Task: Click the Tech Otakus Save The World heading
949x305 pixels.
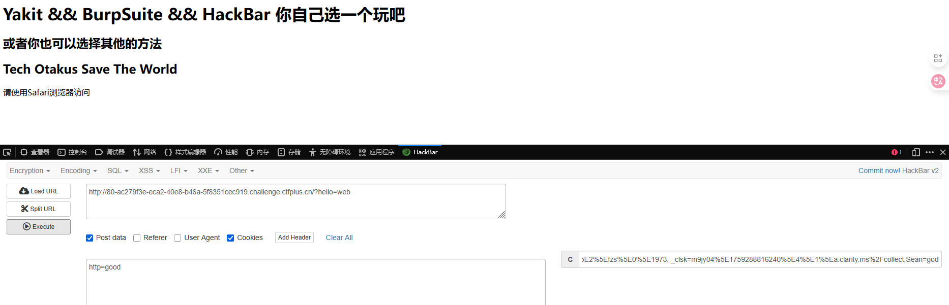Action: [90, 69]
